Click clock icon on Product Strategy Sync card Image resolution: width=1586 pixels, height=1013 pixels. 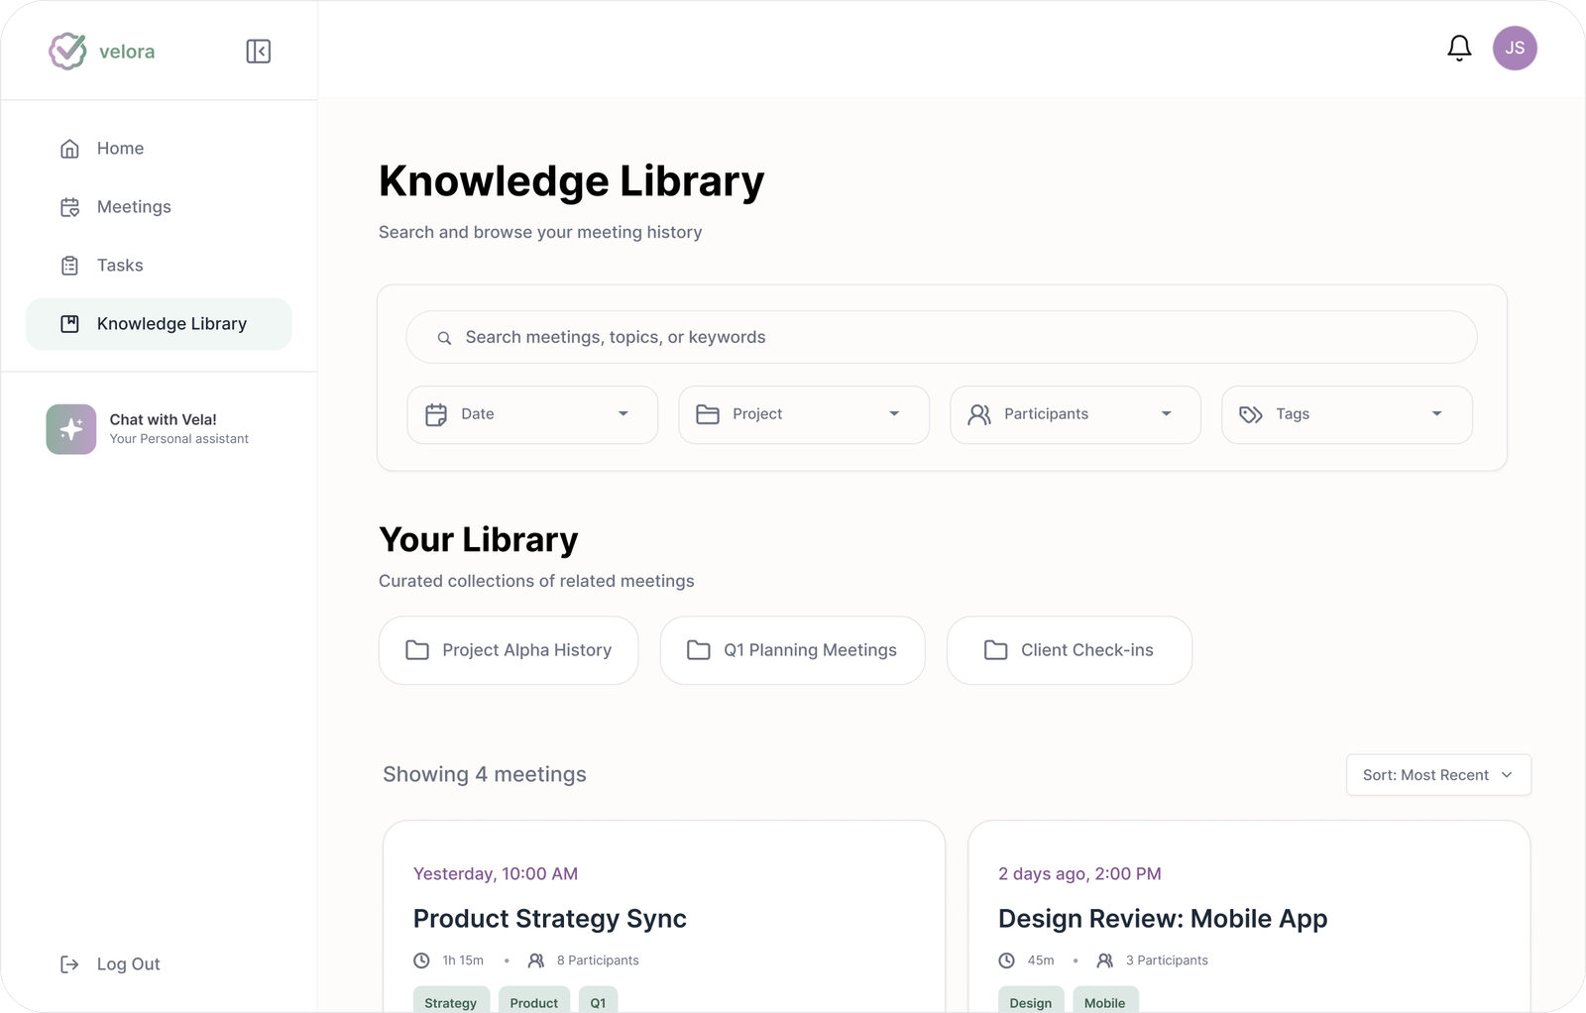pyautogui.click(x=421, y=960)
